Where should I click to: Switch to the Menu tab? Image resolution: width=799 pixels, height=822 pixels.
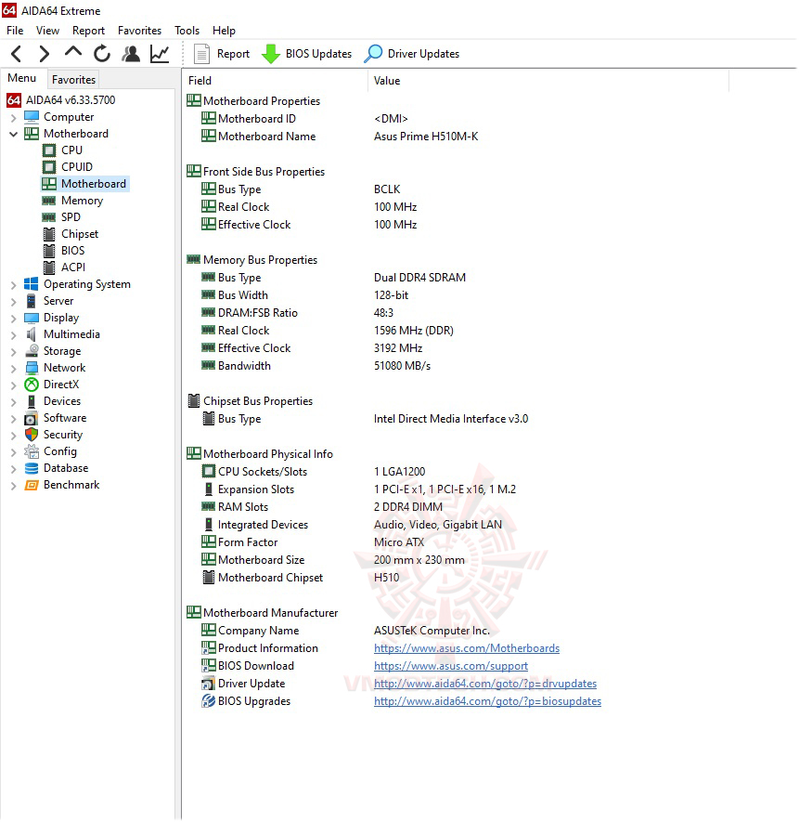[22, 78]
